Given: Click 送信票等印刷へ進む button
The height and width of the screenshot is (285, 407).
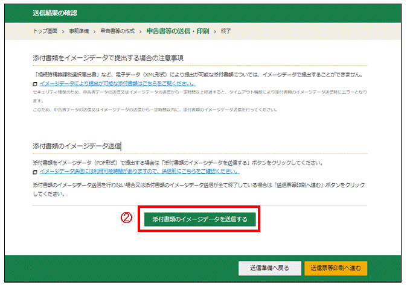Looking at the screenshot, I should click(x=336, y=268).
